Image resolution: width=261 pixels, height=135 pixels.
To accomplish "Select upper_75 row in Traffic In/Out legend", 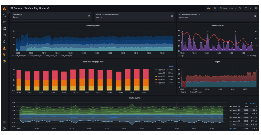I will [243, 114].
